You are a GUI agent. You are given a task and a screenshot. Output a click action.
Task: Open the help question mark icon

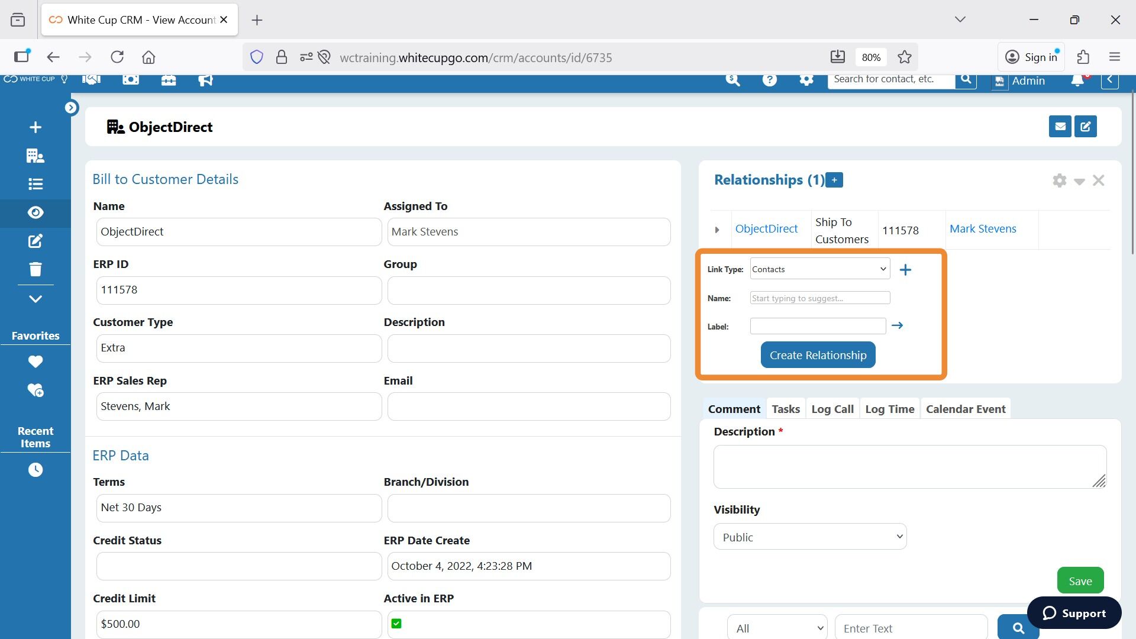click(770, 79)
